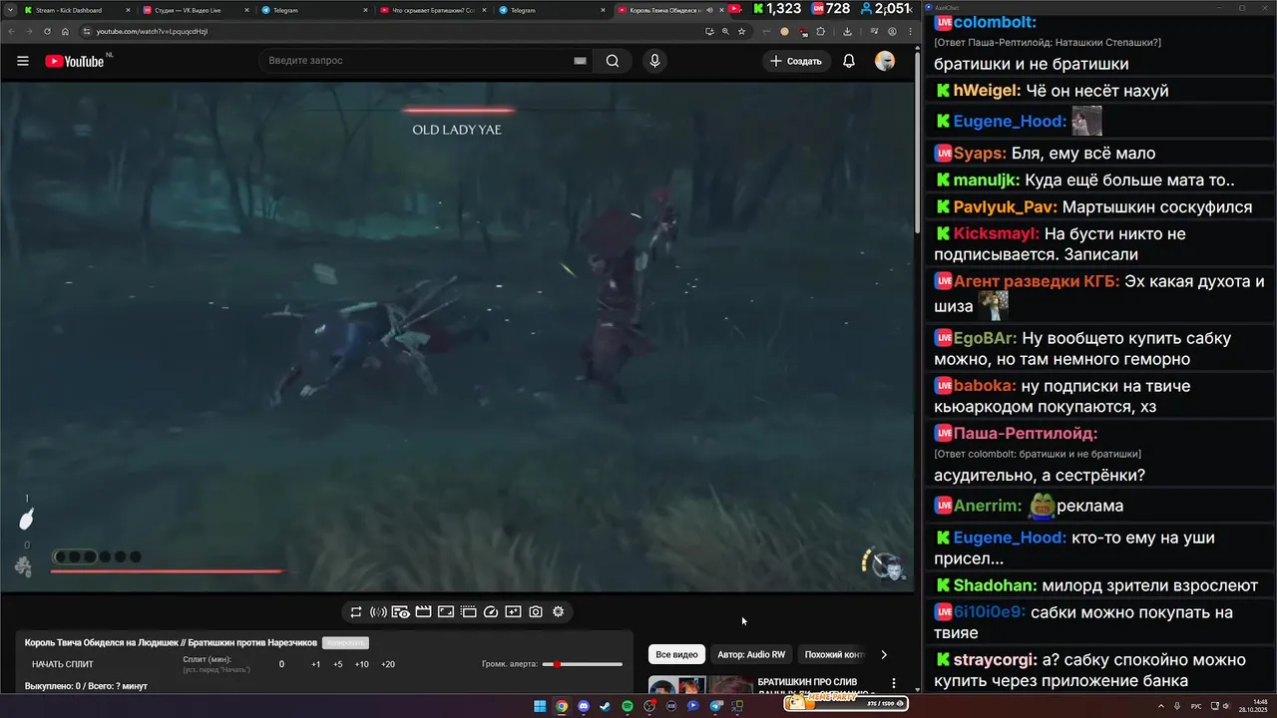The width and height of the screenshot is (1277, 718).
Task: Add +10 minutes to split
Action: pos(361,664)
